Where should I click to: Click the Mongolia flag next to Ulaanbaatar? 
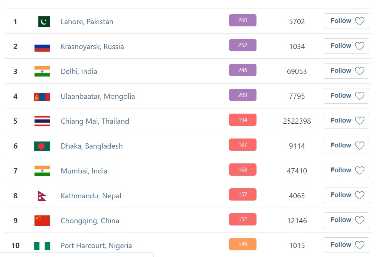pos(42,97)
